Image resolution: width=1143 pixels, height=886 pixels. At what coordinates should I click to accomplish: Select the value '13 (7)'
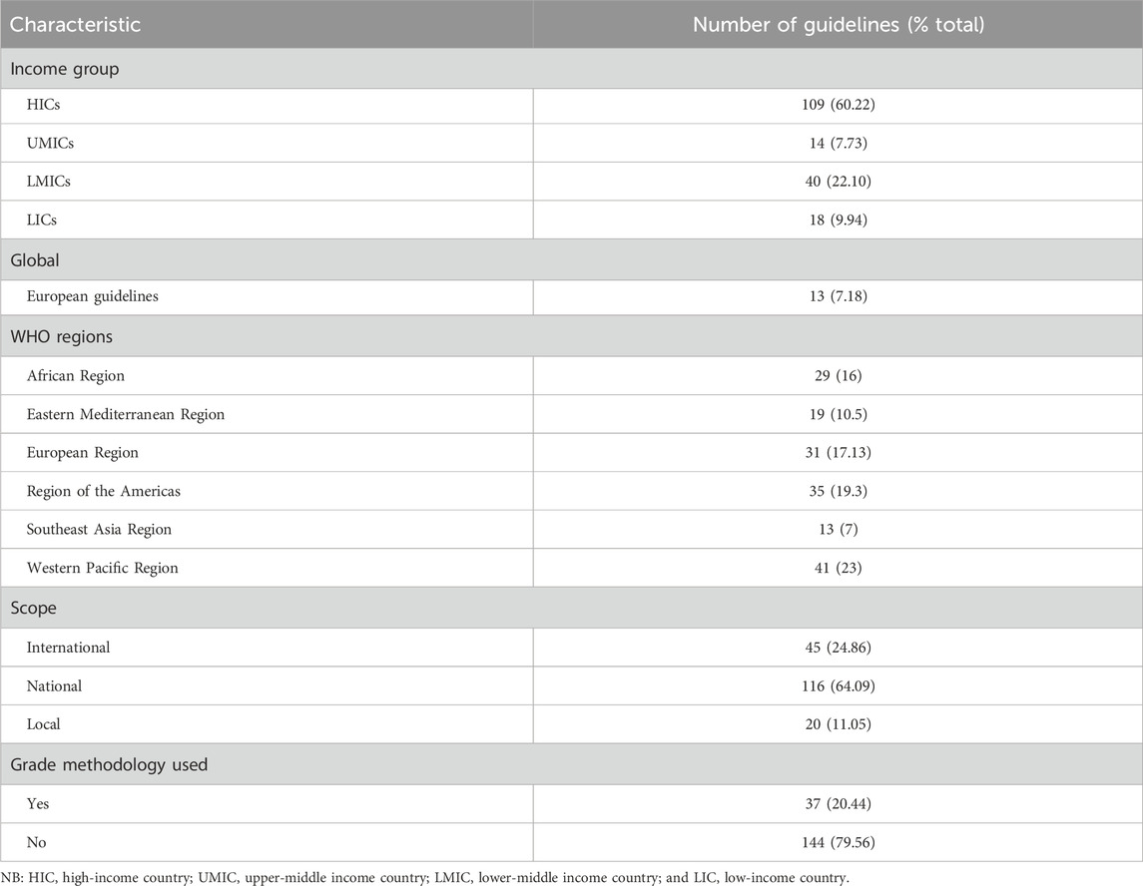pyautogui.click(x=839, y=530)
